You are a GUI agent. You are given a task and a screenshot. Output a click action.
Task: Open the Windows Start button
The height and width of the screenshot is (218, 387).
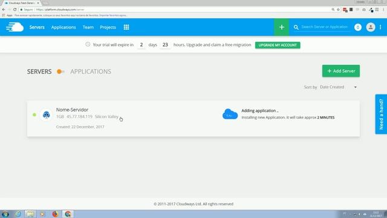click(x=5, y=214)
